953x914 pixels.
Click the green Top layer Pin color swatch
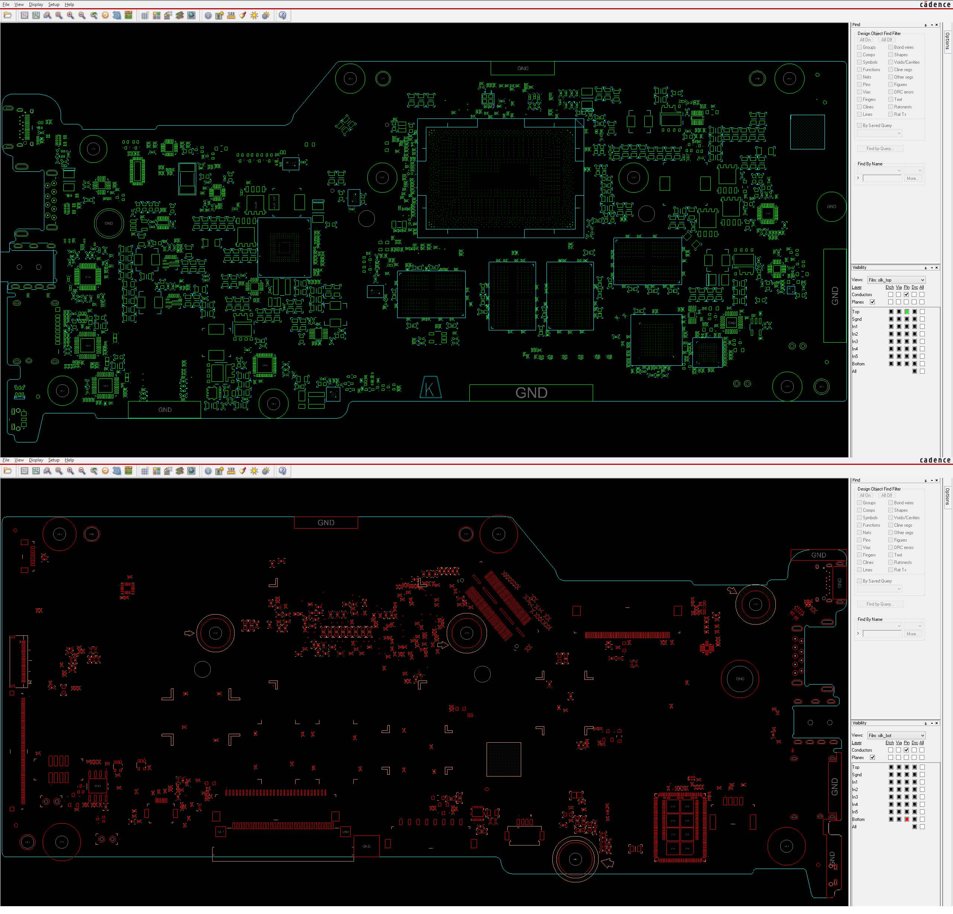pyautogui.click(x=907, y=312)
